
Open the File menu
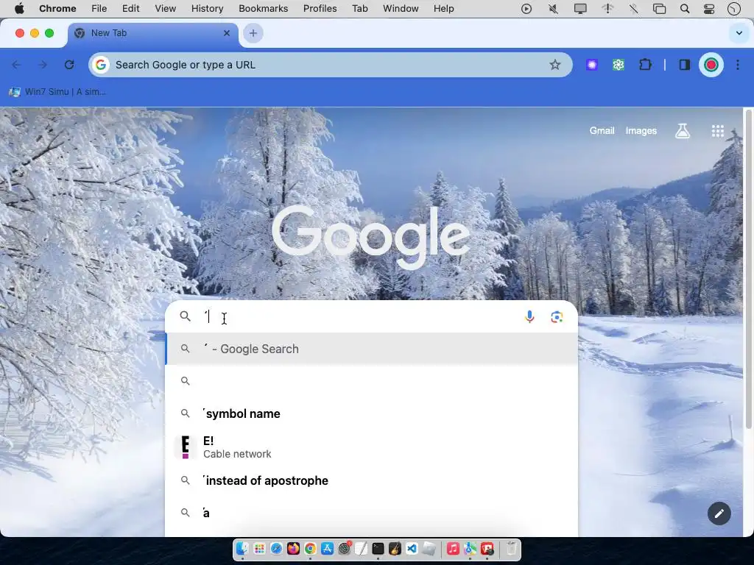coord(99,9)
